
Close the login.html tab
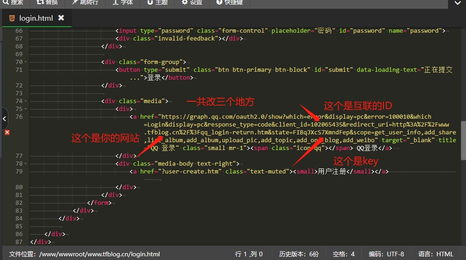tap(61, 18)
